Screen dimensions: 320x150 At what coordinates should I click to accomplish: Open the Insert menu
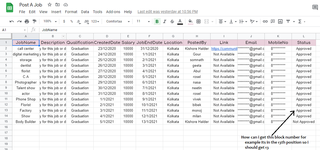[56, 12]
